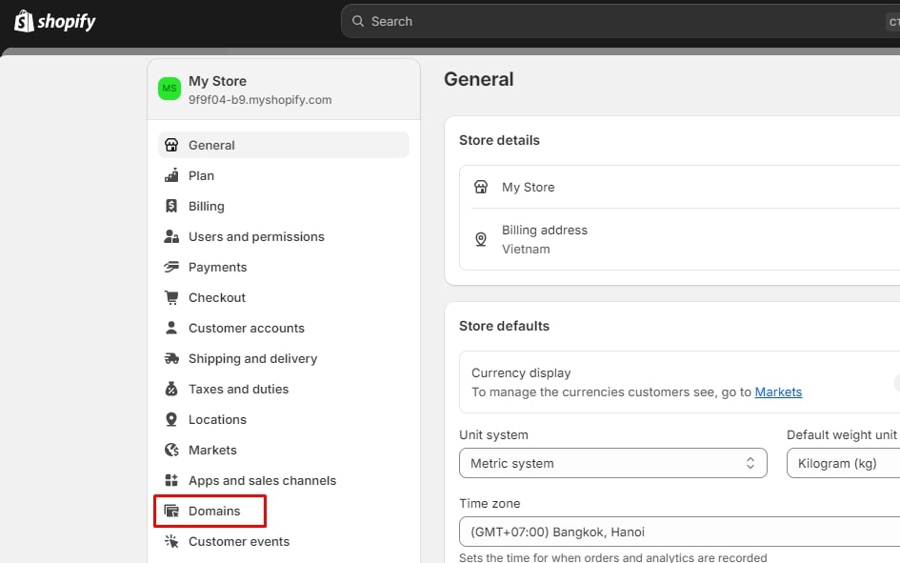The image size is (900, 563).
Task: Click into the Search field
Action: (x=620, y=21)
